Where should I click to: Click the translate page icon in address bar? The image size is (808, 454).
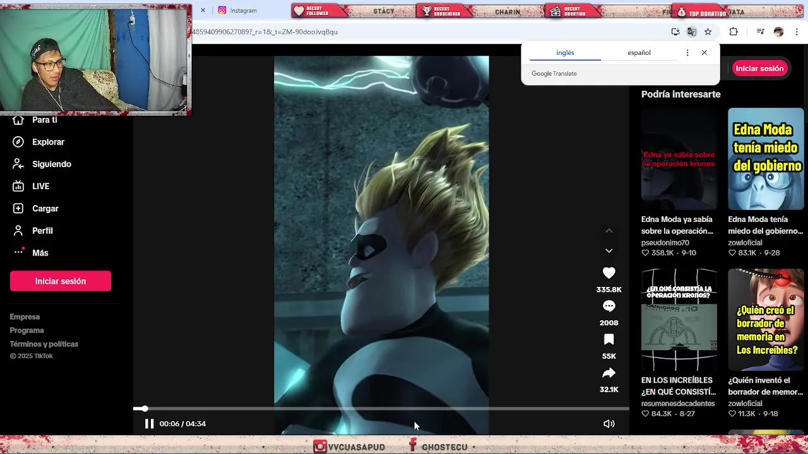click(692, 32)
